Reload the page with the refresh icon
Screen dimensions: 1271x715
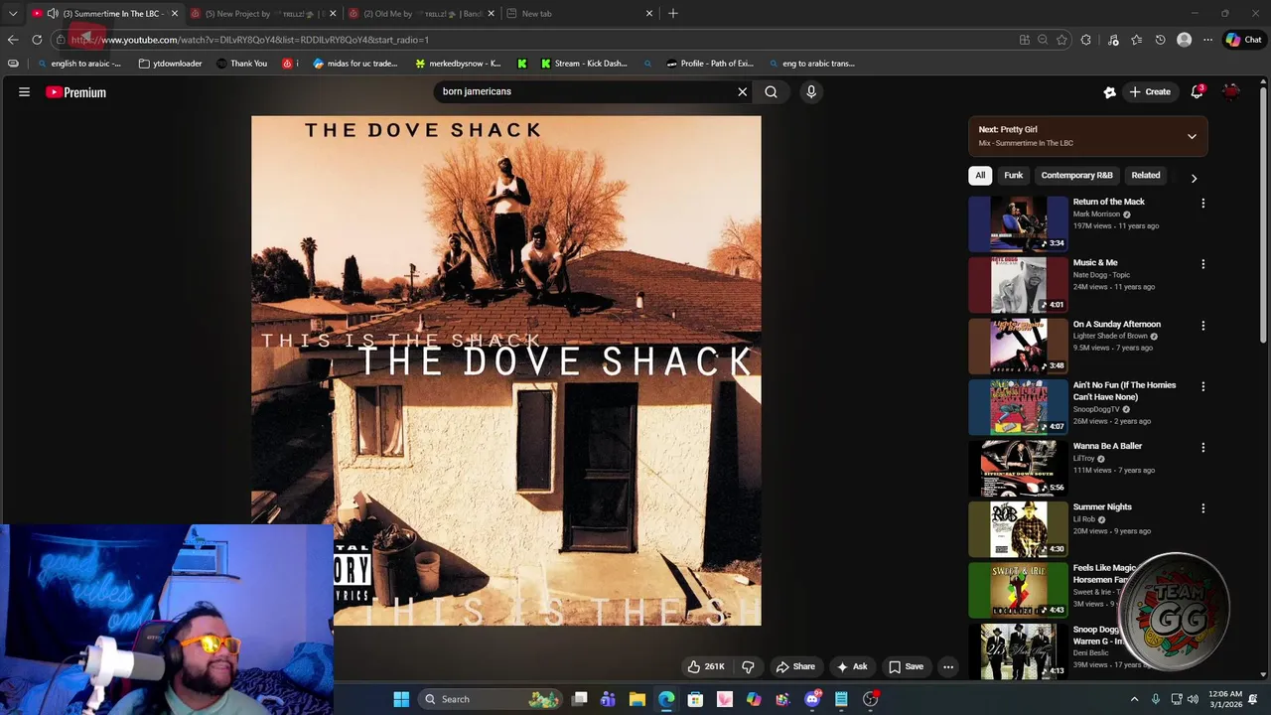coord(37,40)
